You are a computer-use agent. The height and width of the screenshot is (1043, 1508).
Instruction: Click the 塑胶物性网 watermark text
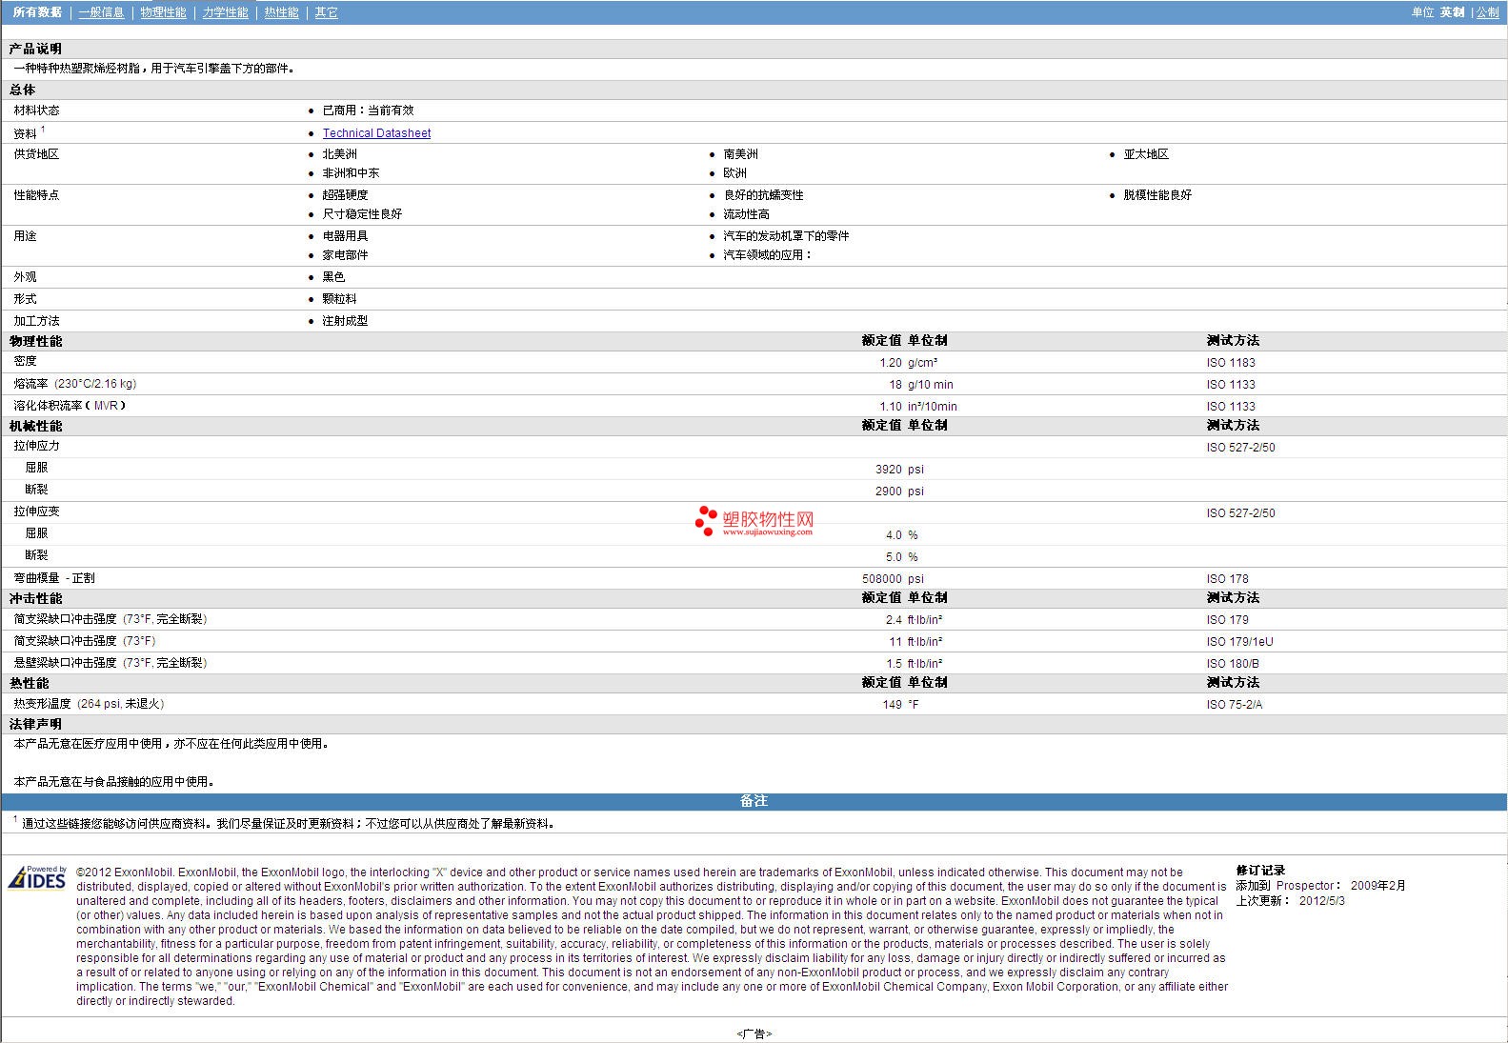(768, 519)
